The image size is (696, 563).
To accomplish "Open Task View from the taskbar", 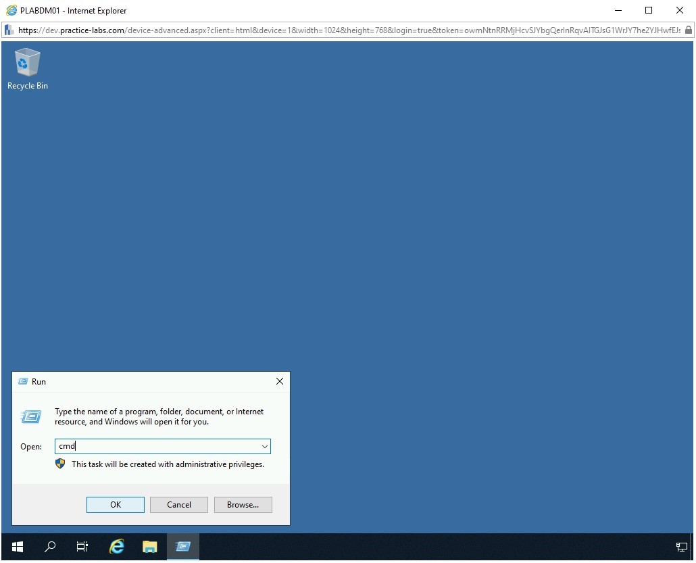I will 82,547.
